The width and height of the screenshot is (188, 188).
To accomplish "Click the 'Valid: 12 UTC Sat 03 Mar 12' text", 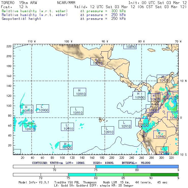I will click(x=105, y=7).
